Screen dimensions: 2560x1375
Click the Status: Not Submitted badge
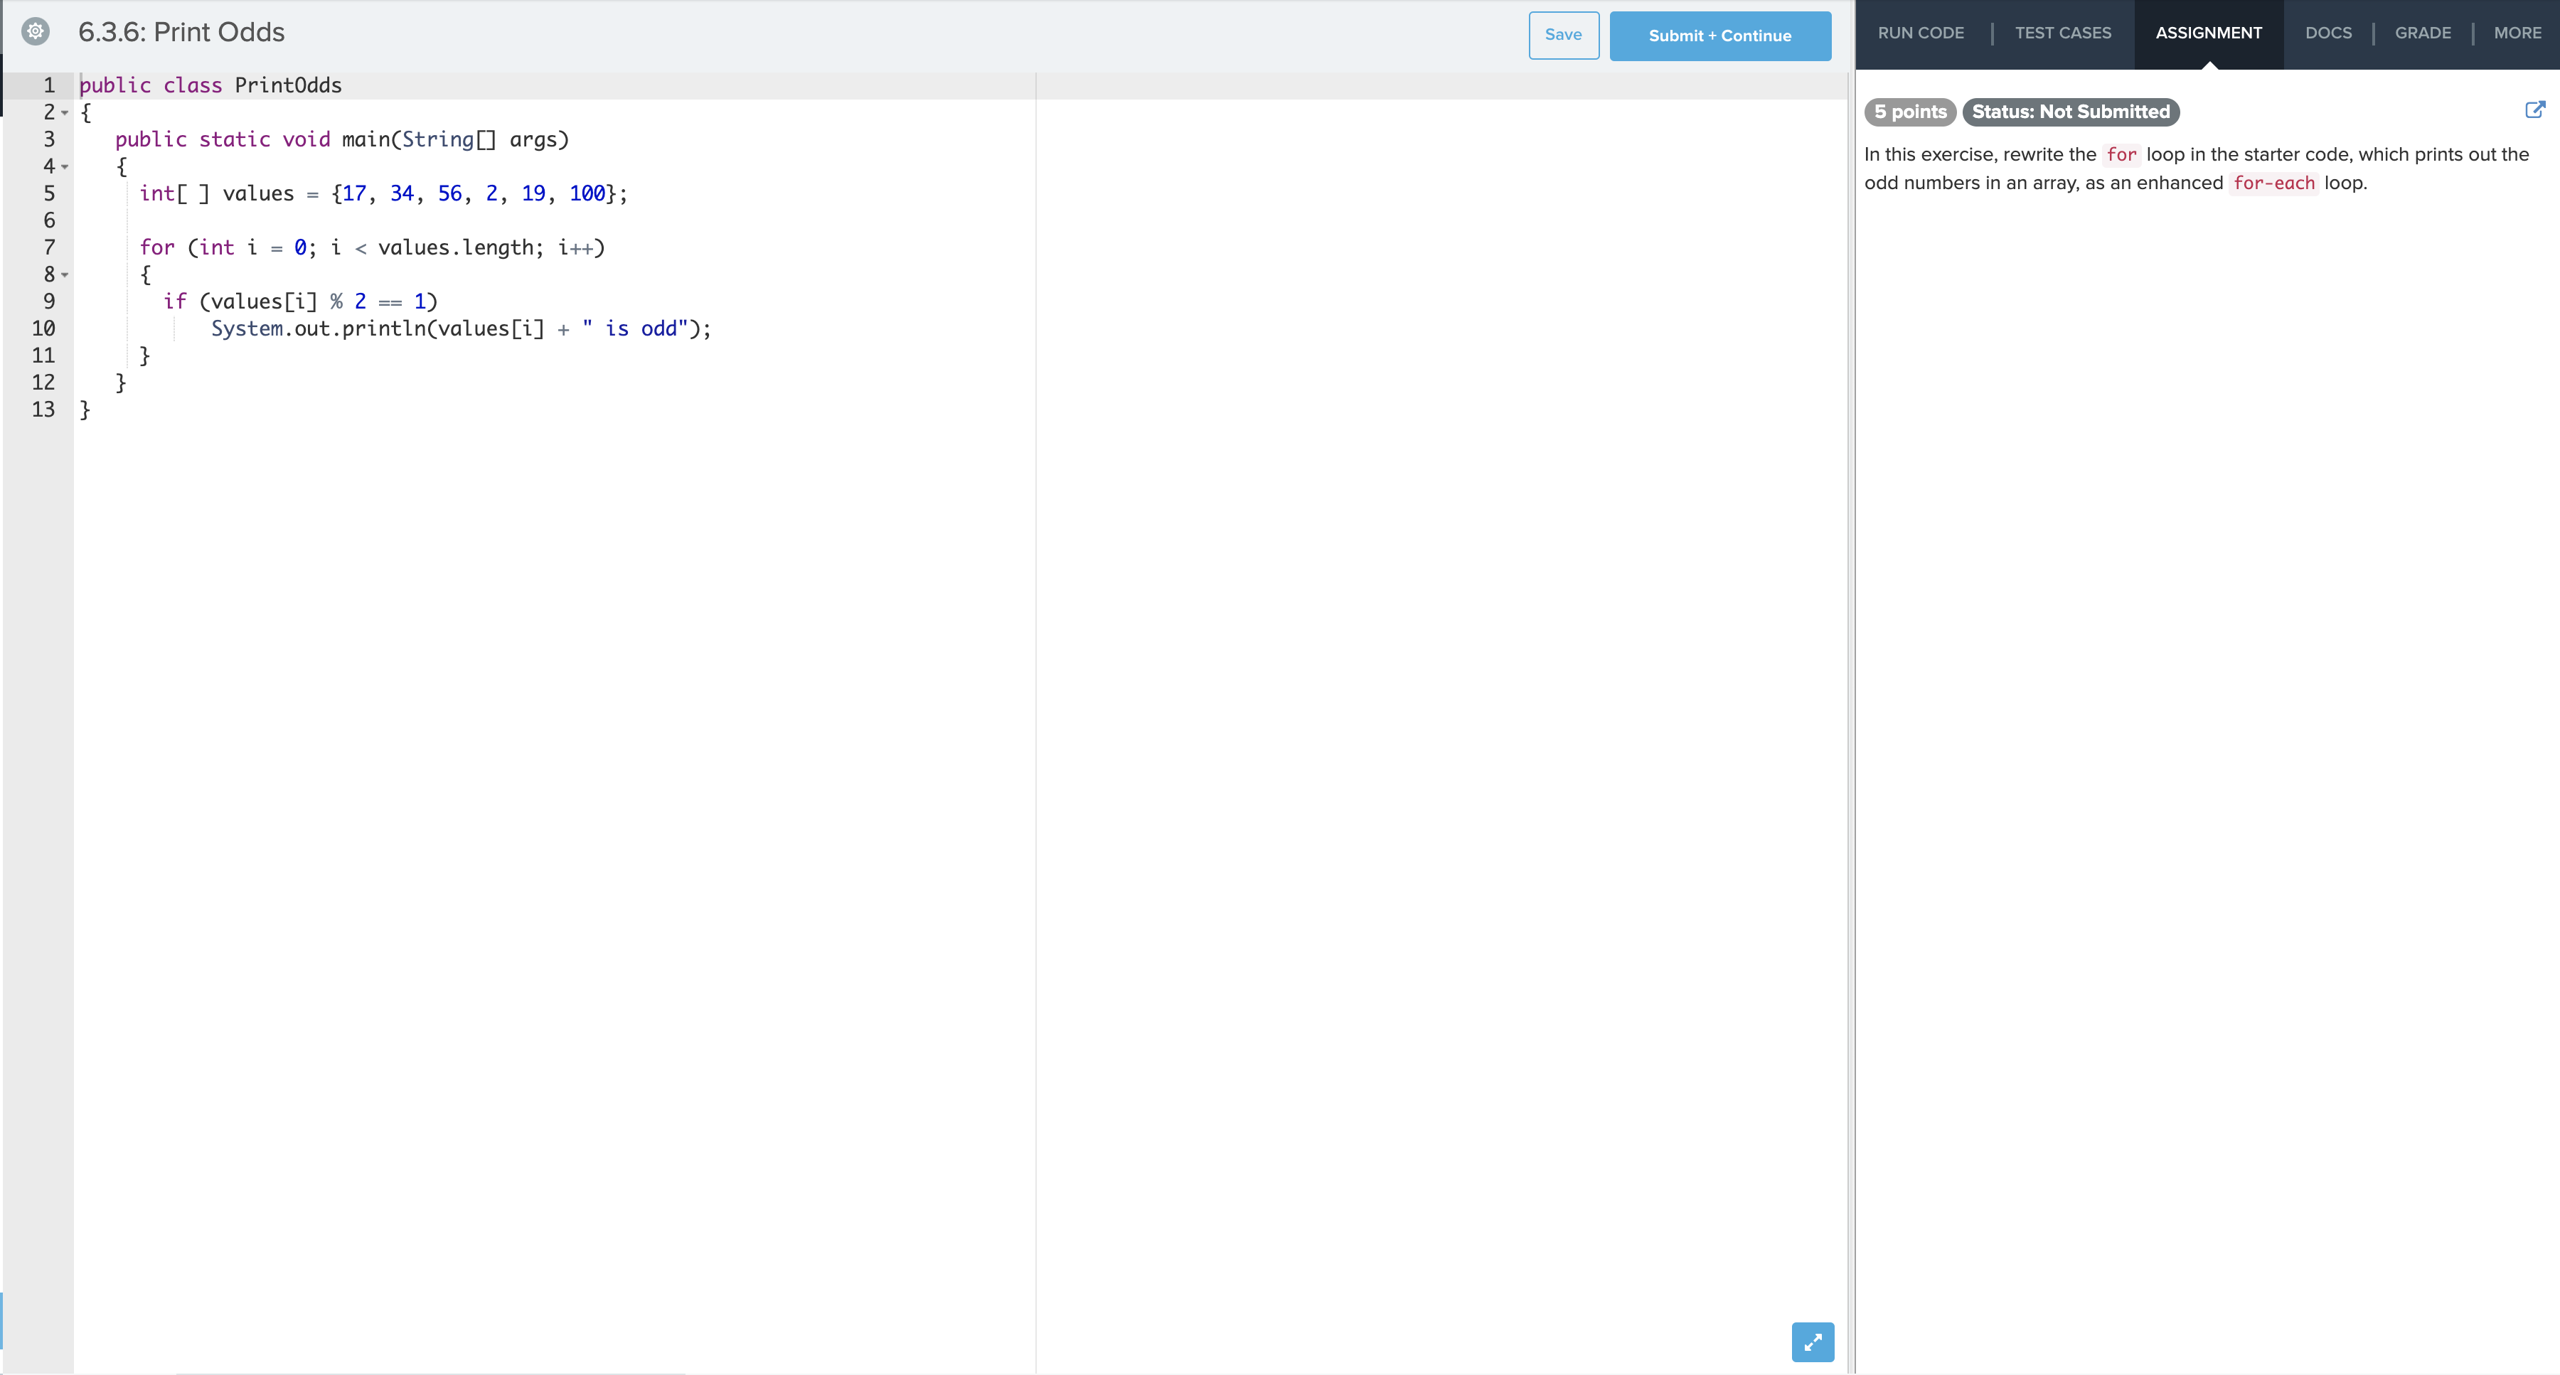(x=2070, y=112)
